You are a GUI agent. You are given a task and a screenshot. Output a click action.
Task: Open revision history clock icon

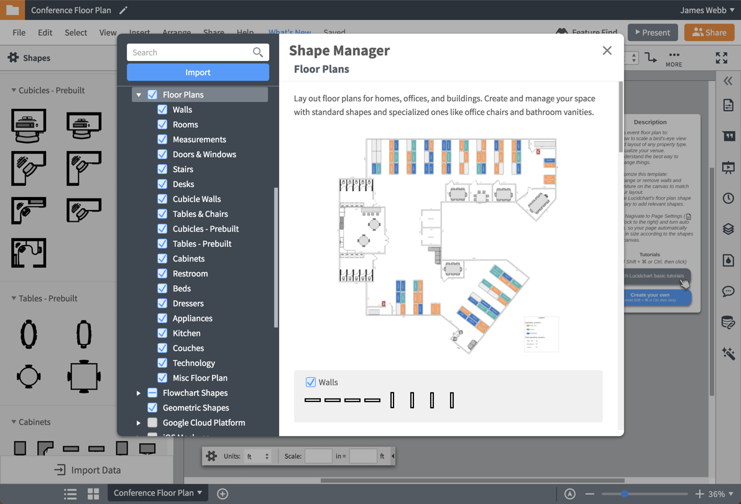click(728, 198)
